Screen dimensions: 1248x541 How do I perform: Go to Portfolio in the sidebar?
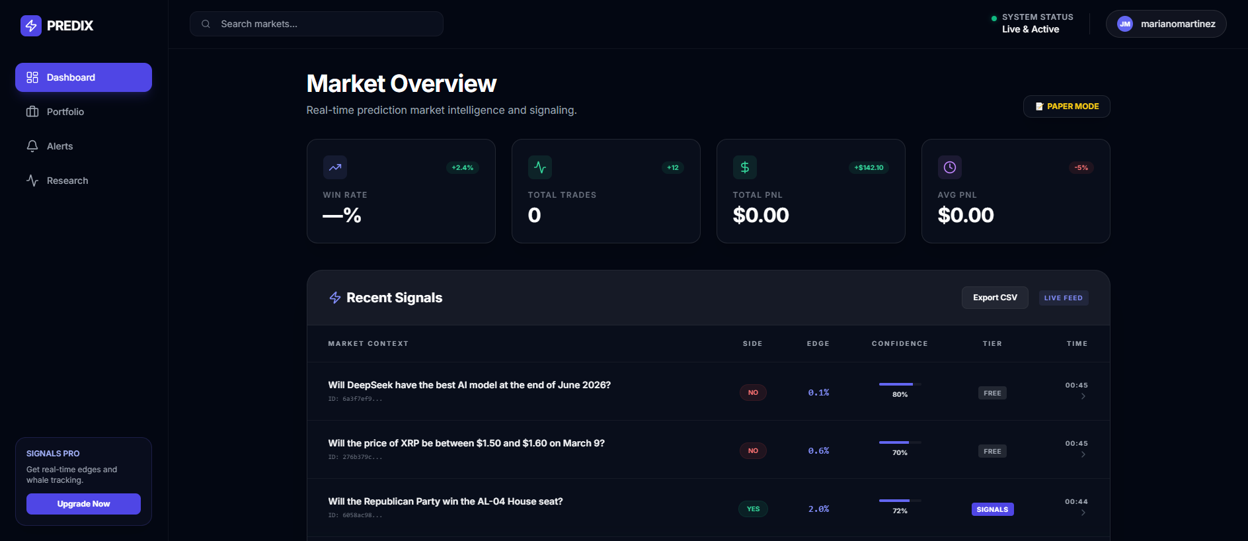(x=83, y=112)
